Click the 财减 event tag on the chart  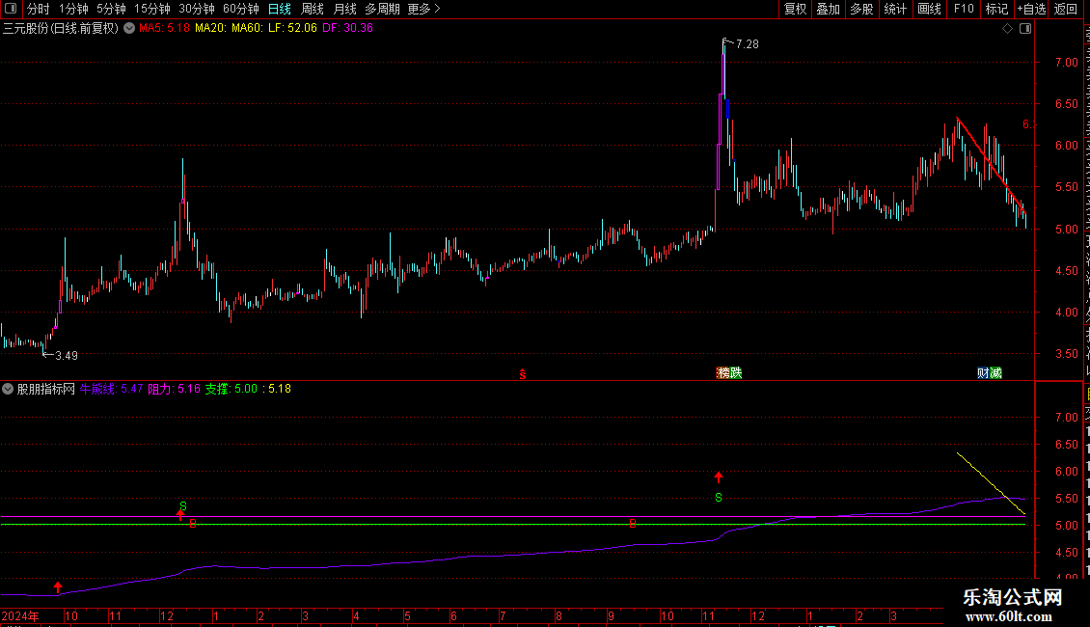[990, 373]
